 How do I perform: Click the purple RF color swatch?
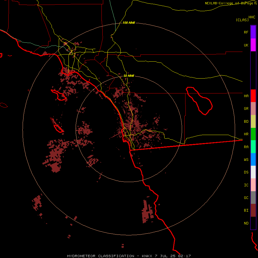coord(253,32)
